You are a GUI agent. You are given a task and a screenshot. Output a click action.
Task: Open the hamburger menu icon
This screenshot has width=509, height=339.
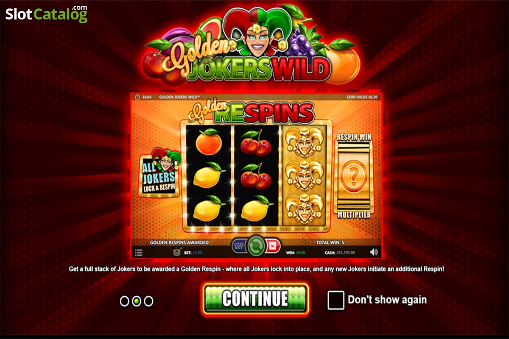(139, 253)
